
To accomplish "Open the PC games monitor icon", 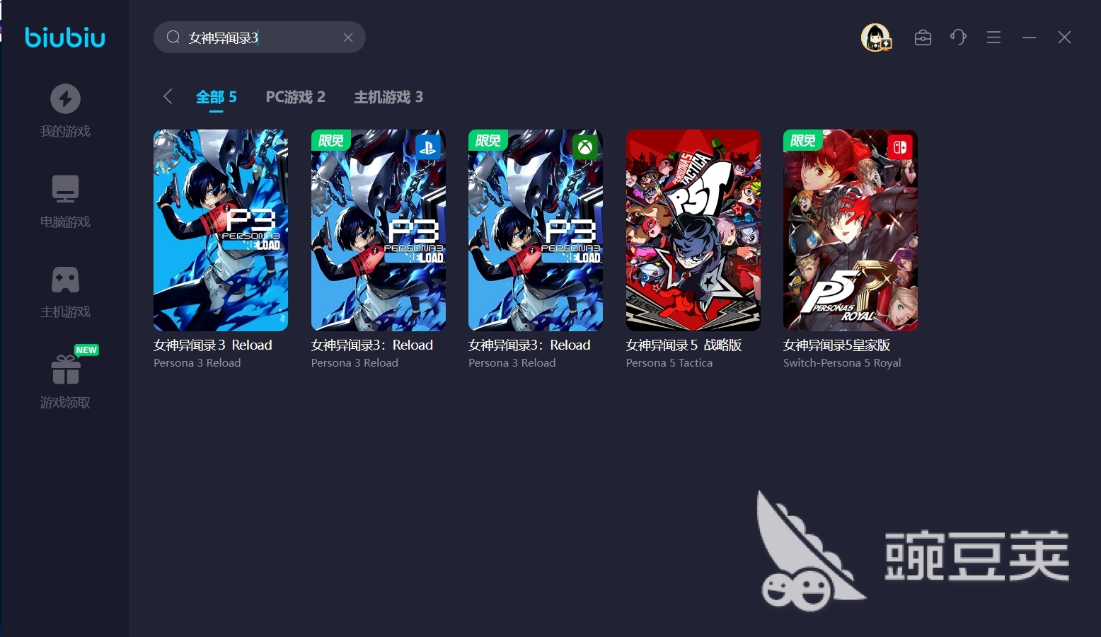I will pyautogui.click(x=65, y=189).
